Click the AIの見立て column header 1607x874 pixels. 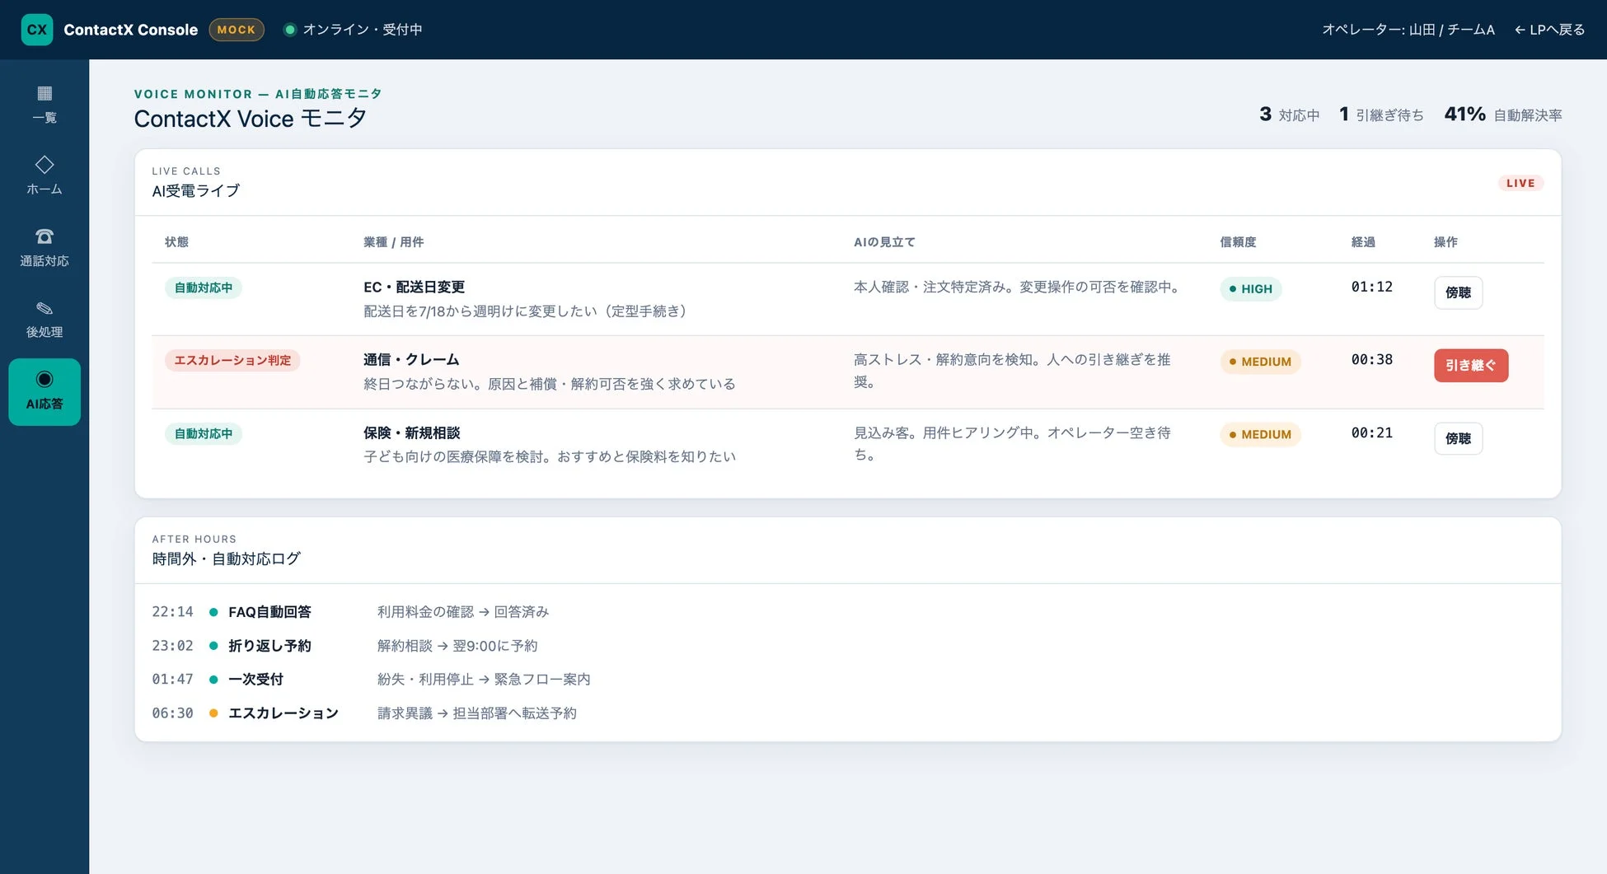[x=884, y=241]
